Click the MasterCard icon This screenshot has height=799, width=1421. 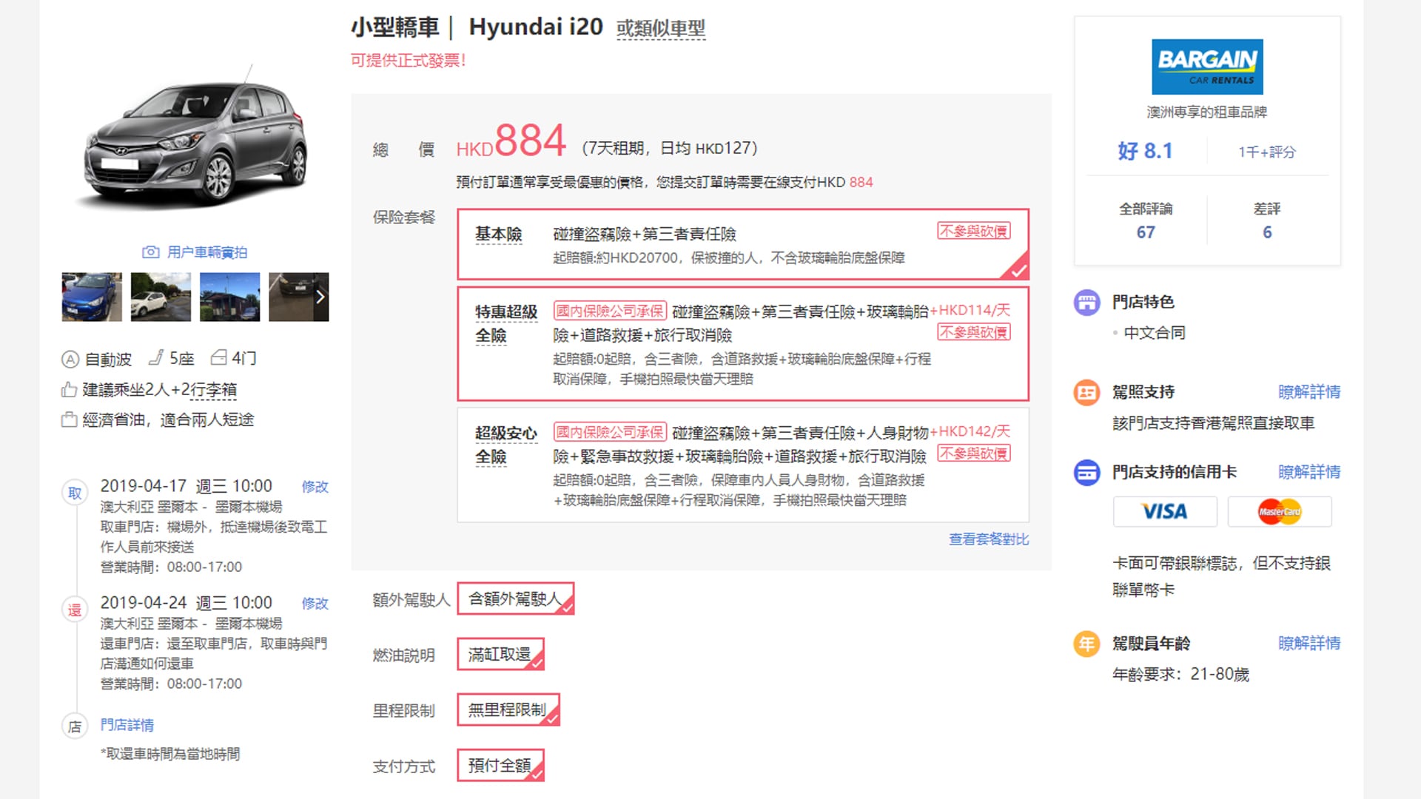tap(1279, 511)
